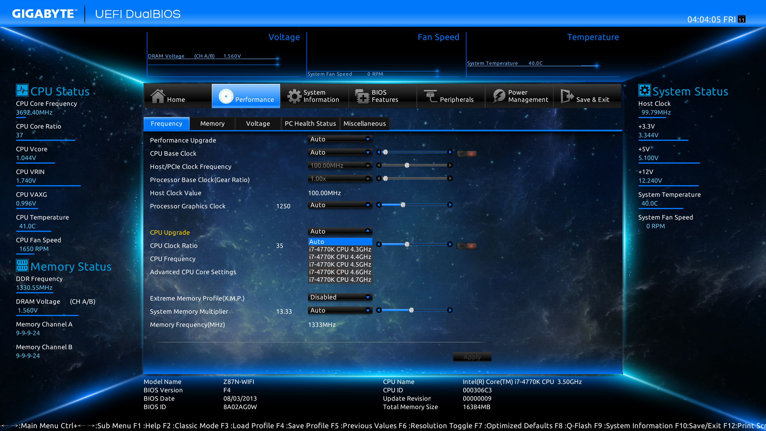Open Save & Exit via its door icon
The image size is (766, 431).
[567, 96]
